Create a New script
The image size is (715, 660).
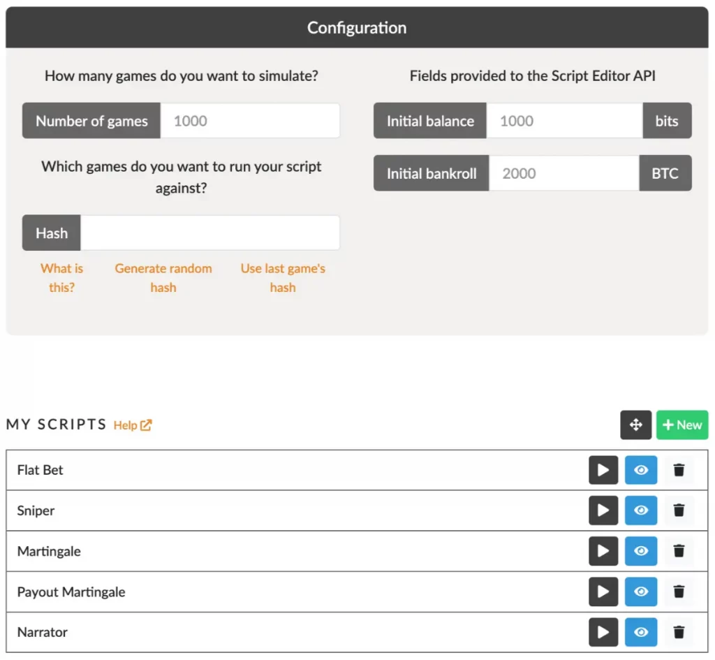[682, 425]
